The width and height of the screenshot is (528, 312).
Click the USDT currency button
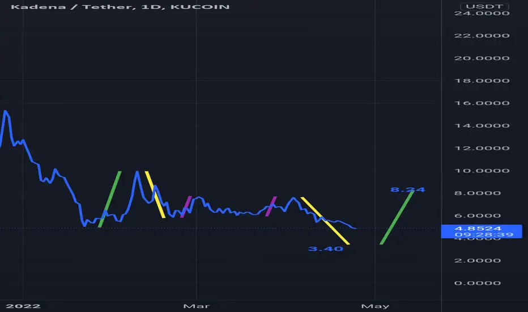point(484,6)
